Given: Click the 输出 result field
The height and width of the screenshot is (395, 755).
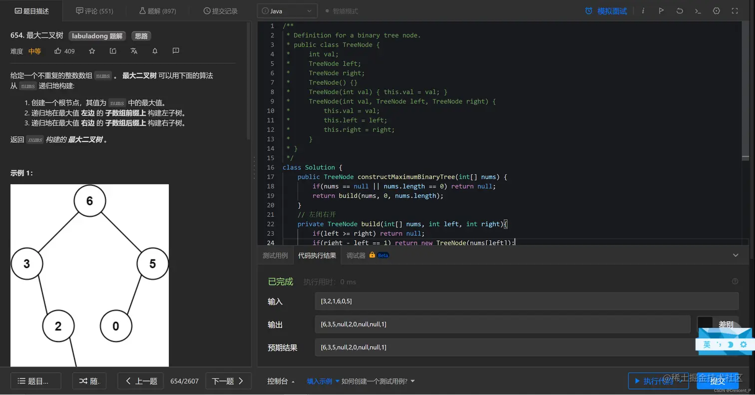Looking at the screenshot, I should [502, 325].
